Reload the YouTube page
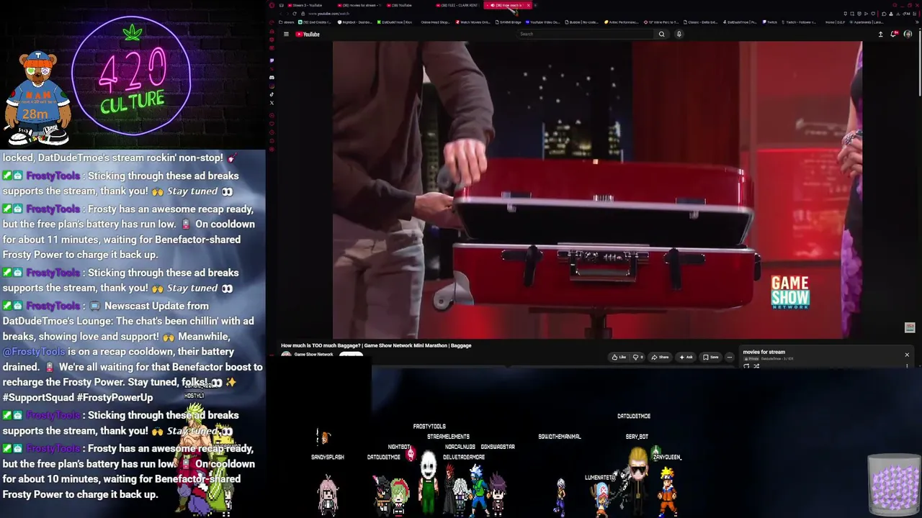922x518 pixels. coord(294,14)
